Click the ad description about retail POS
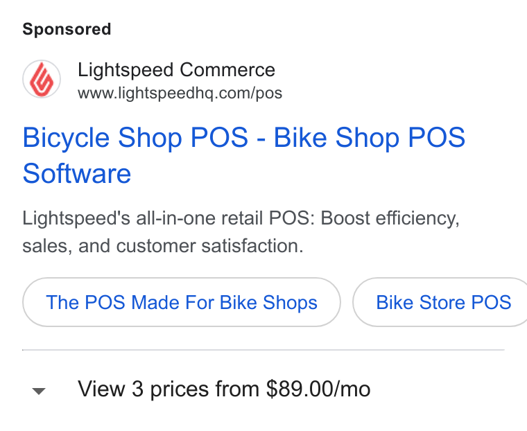This screenshot has width=527, height=431. point(241,232)
